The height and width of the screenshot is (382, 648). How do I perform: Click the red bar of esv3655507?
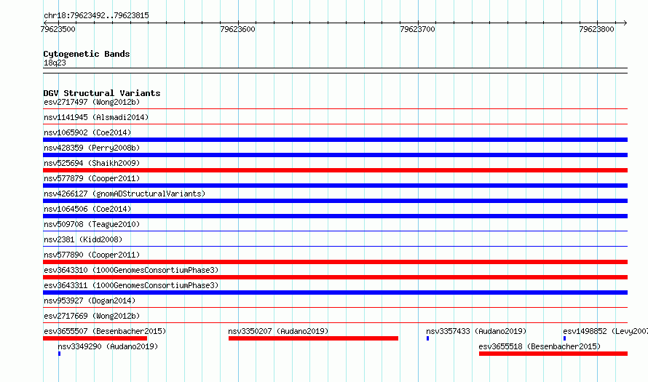click(95, 338)
